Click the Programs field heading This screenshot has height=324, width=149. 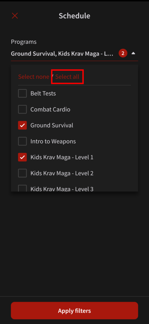pos(24,42)
